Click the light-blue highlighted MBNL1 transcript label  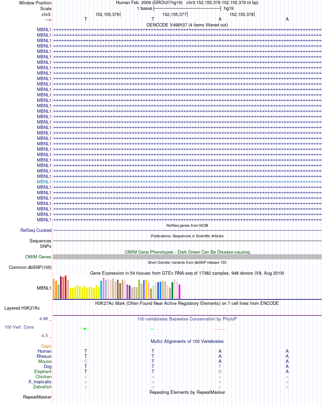44,182
